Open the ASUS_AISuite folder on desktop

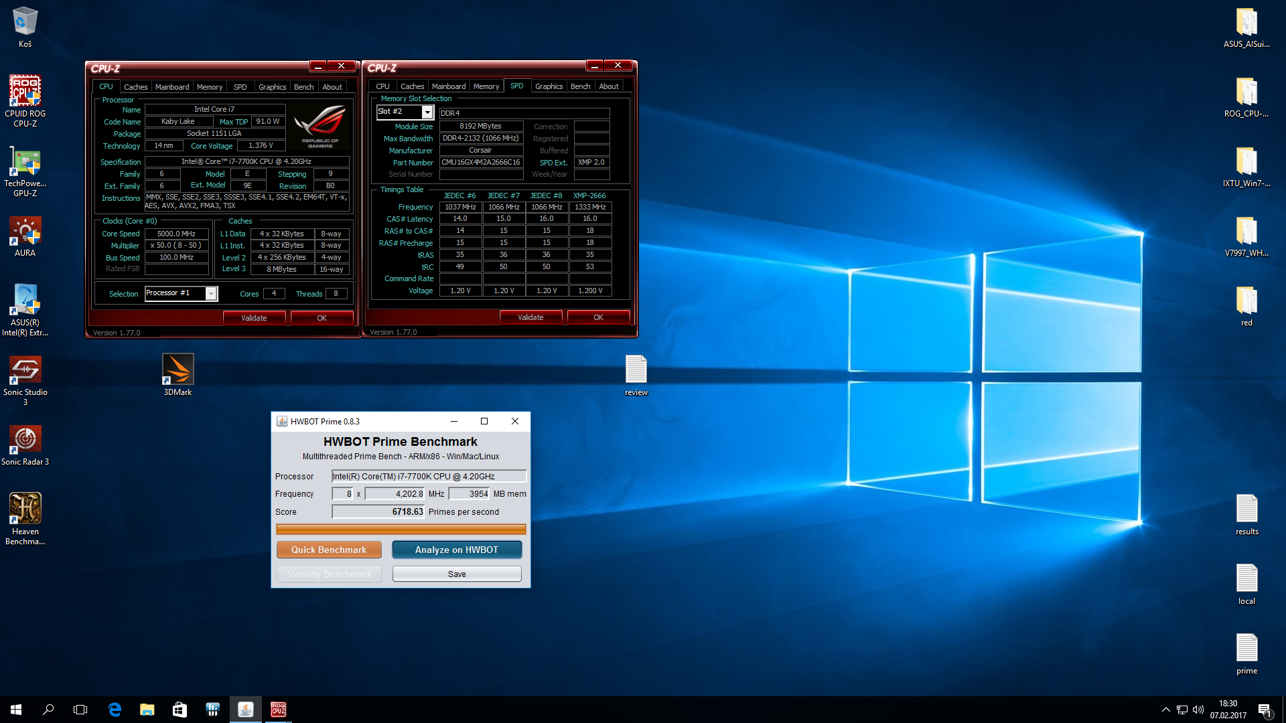tap(1246, 28)
